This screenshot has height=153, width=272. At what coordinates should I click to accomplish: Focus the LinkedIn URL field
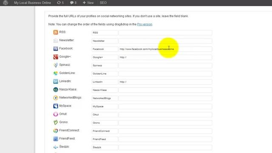click(165, 82)
